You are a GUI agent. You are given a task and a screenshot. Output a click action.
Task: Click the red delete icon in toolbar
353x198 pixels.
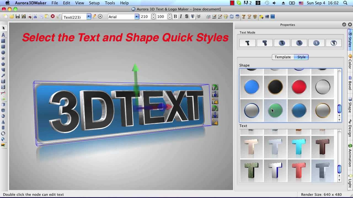pyautogui.click(x=53, y=16)
